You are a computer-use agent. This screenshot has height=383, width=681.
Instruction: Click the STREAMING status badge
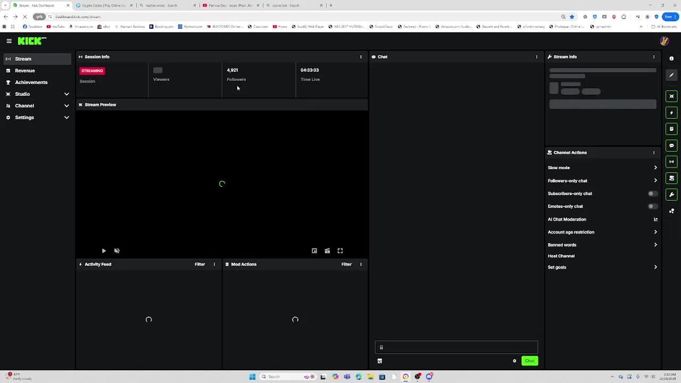[x=92, y=71]
